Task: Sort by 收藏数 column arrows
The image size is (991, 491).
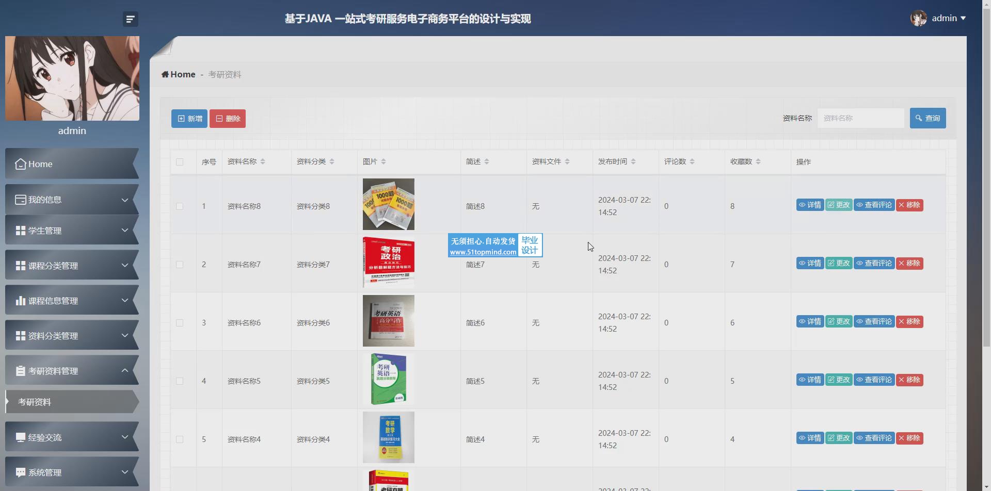Action: point(758,162)
